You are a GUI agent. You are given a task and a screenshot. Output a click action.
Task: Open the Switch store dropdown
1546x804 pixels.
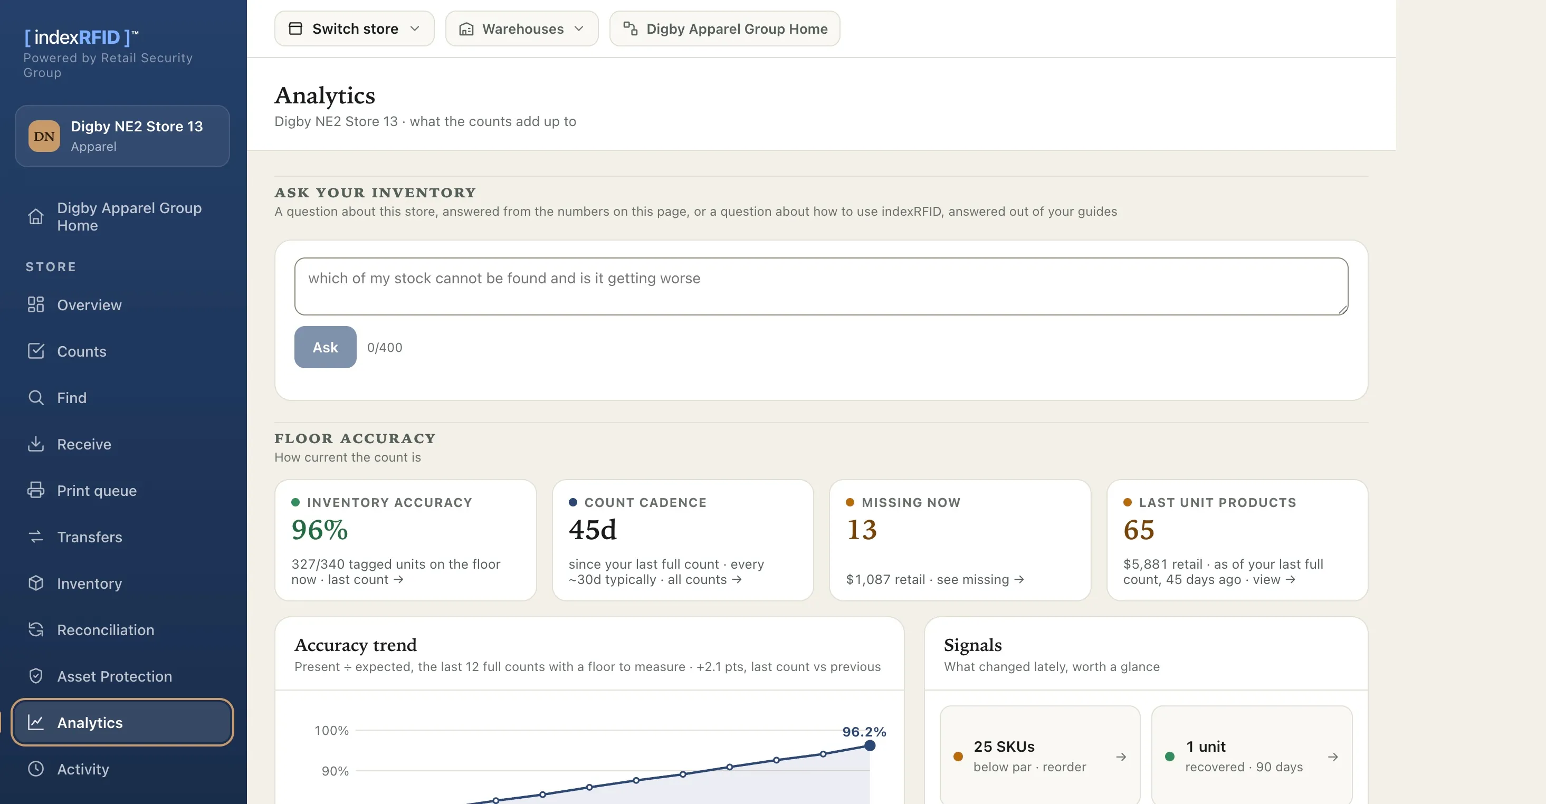click(354, 28)
